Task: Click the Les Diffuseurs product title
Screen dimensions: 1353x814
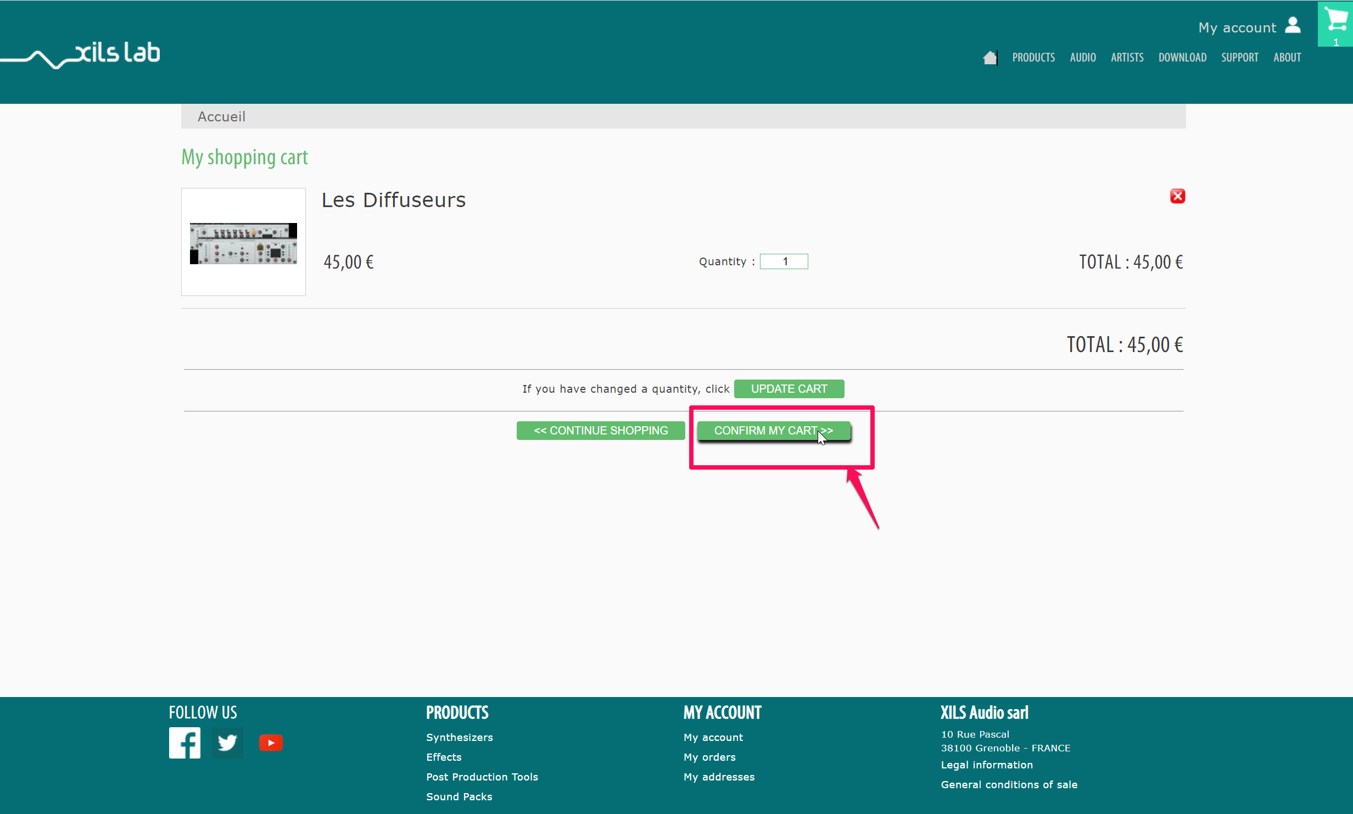Action: pyautogui.click(x=393, y=200)
